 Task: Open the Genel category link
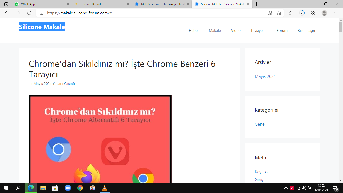(x=260, y=124)
